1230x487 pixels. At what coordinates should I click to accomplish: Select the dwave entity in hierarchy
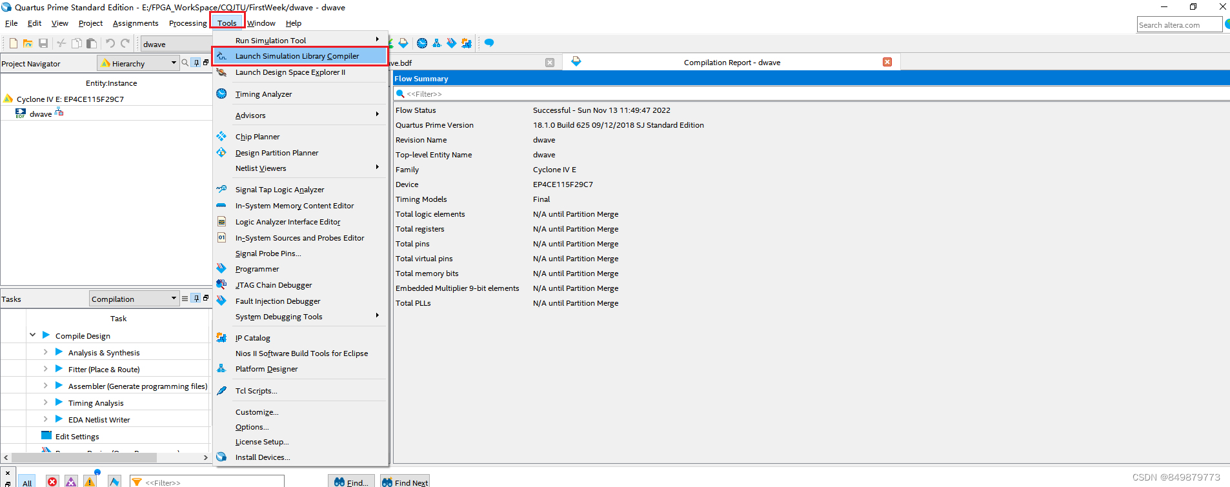pos(41,114)
